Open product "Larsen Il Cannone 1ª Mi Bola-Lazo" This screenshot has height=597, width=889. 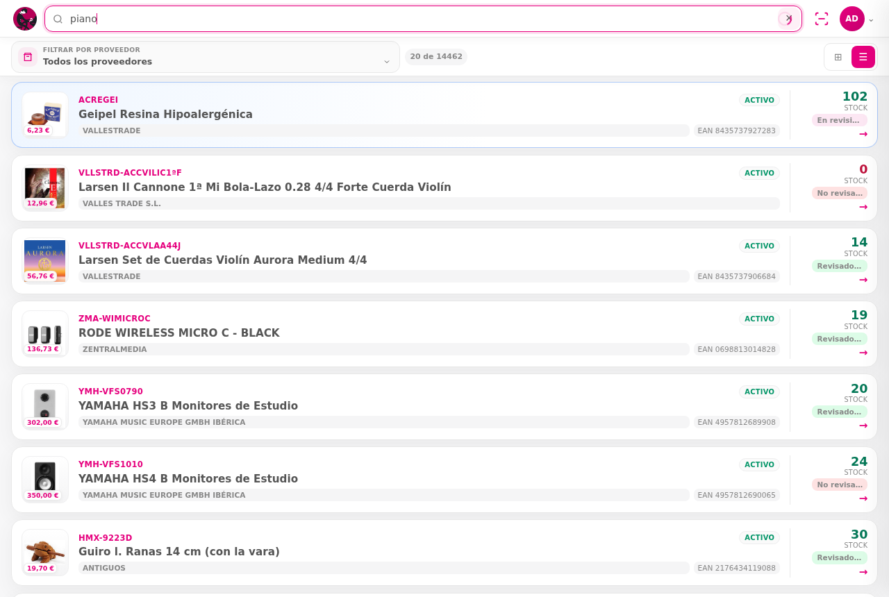(x=265, y=187)
